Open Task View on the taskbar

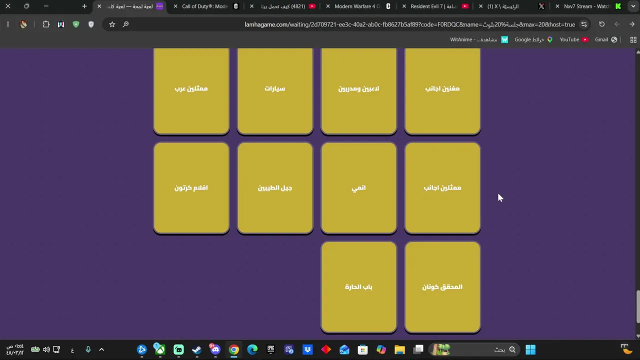click(x=418, y=349)
